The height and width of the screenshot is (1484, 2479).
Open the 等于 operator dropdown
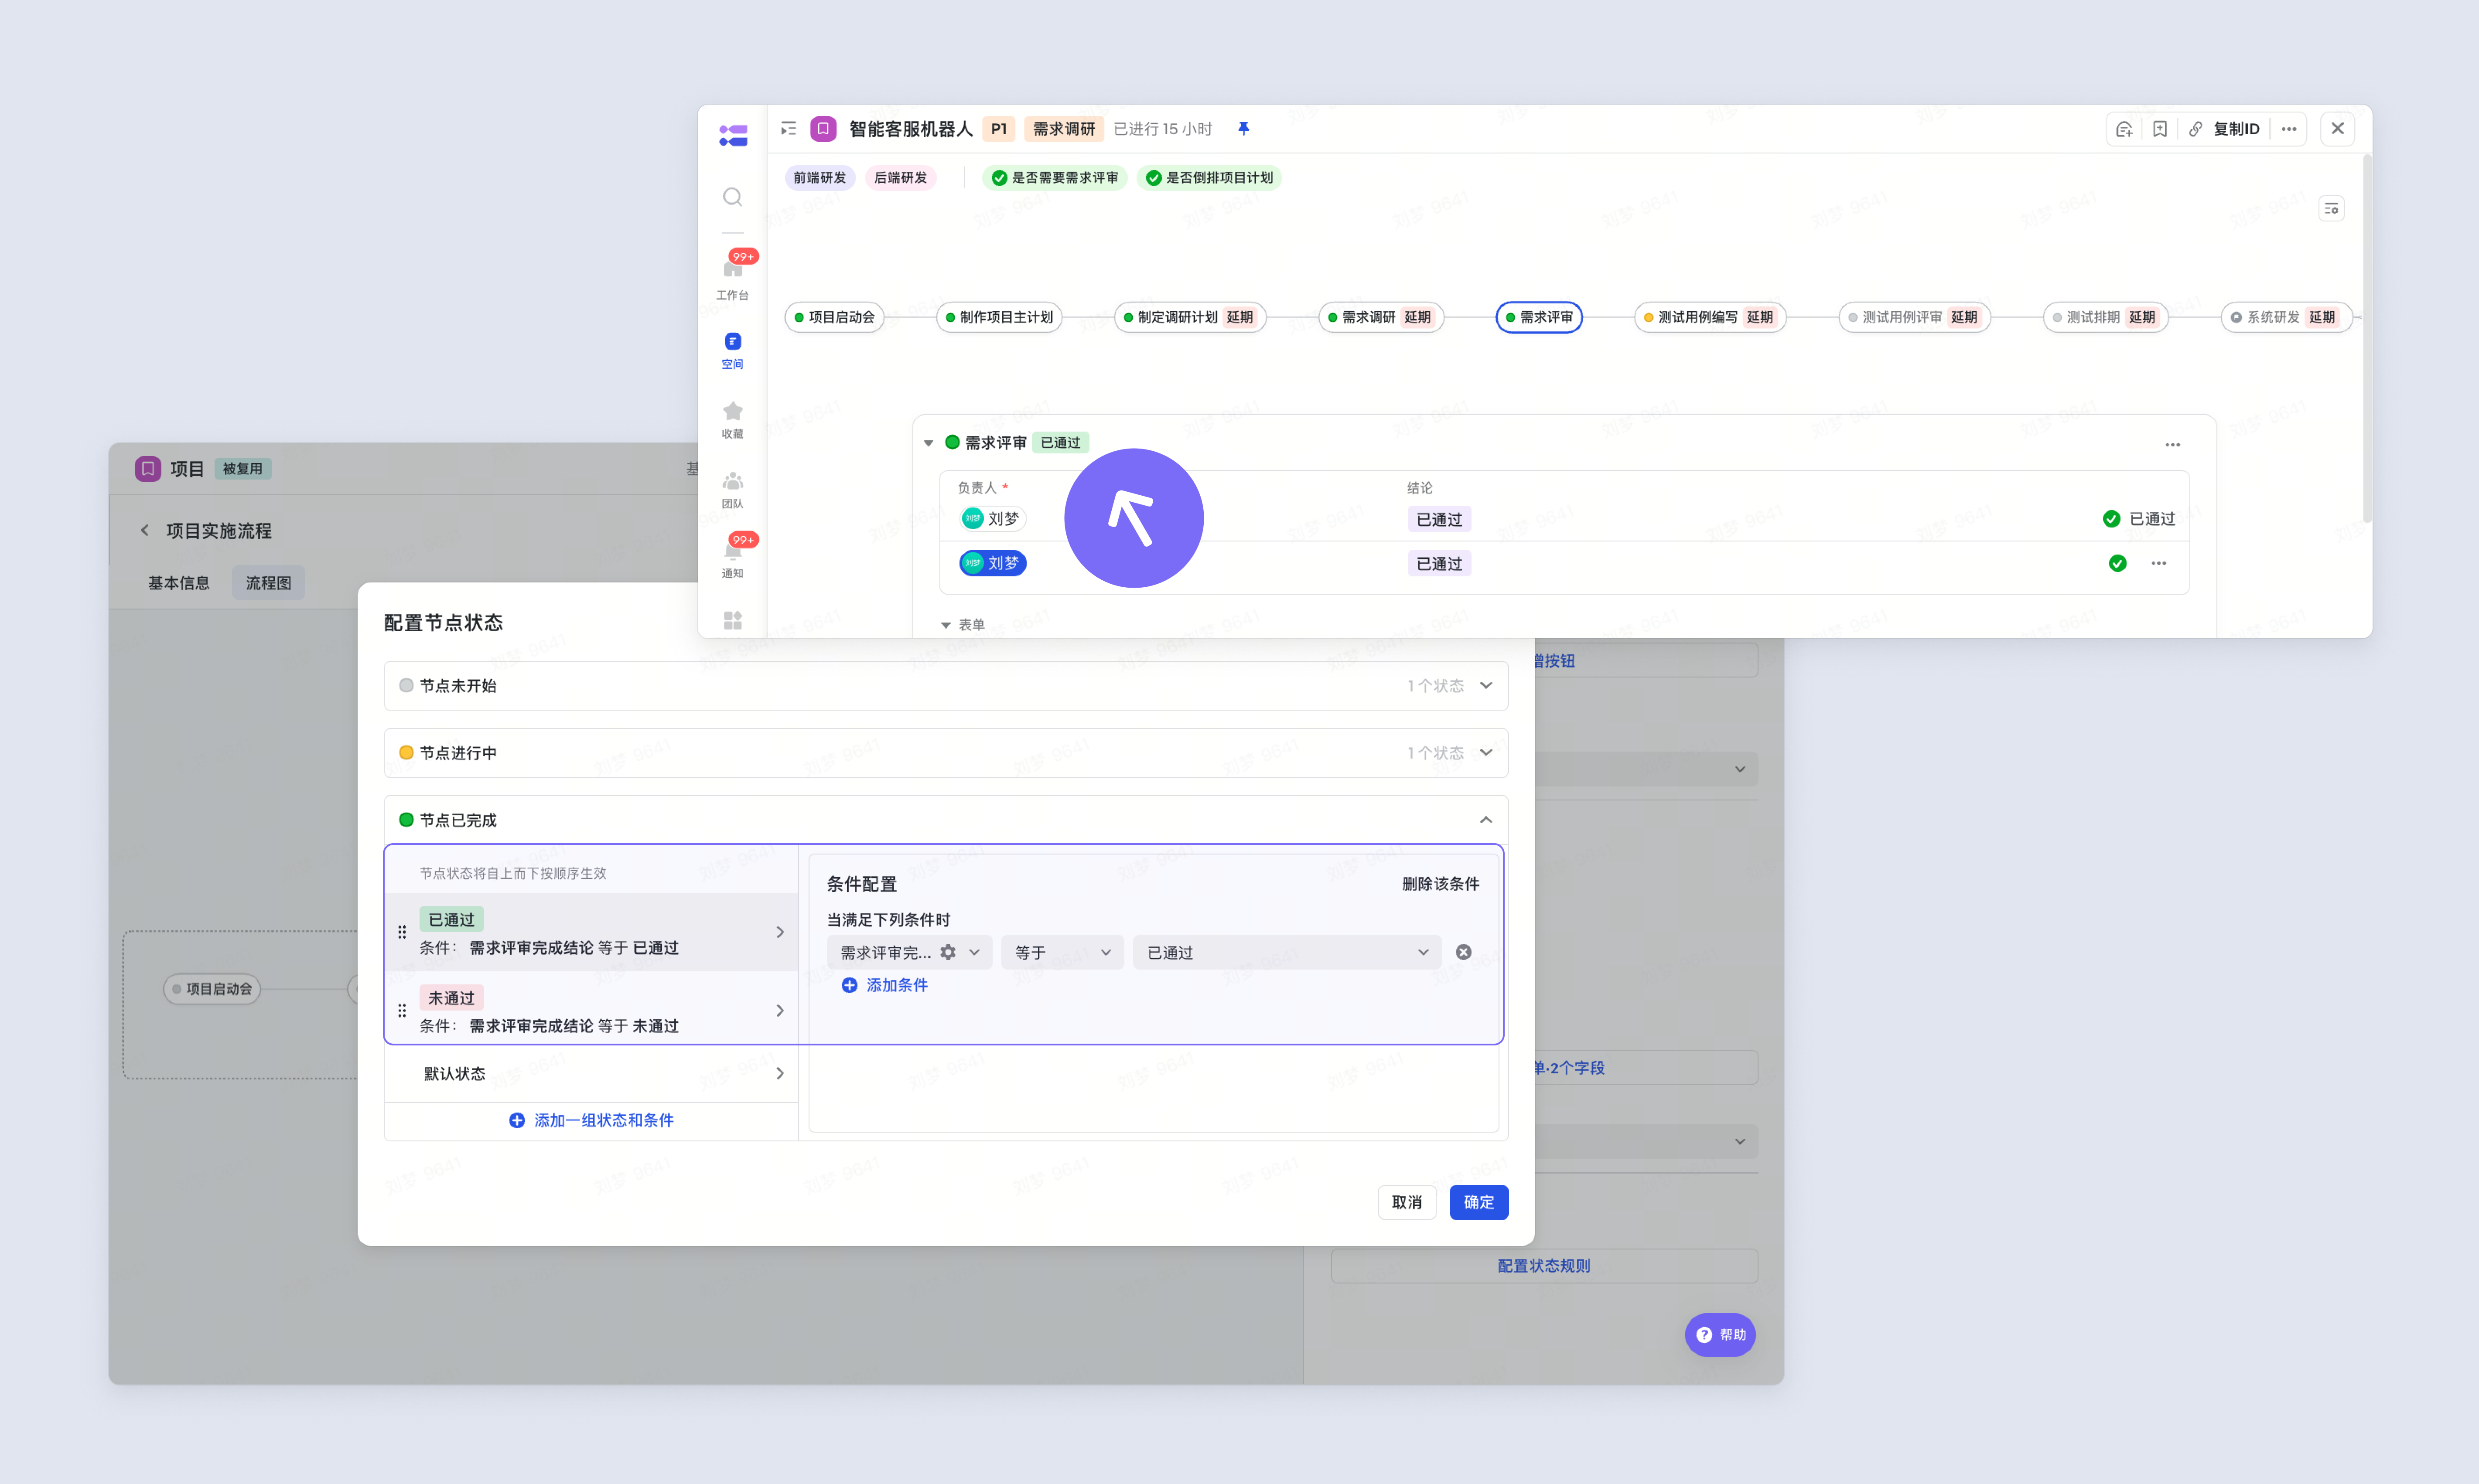(1062, 952)
